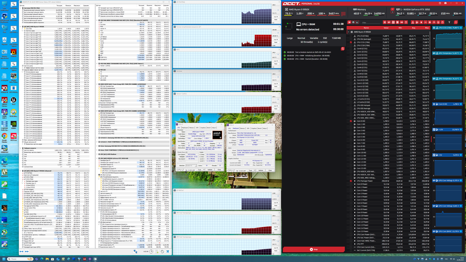The image size is (466, 262).
Task: Uncheck the CPU CCD1 (Tdie) sensor checkbox
Action: point(351,42)
